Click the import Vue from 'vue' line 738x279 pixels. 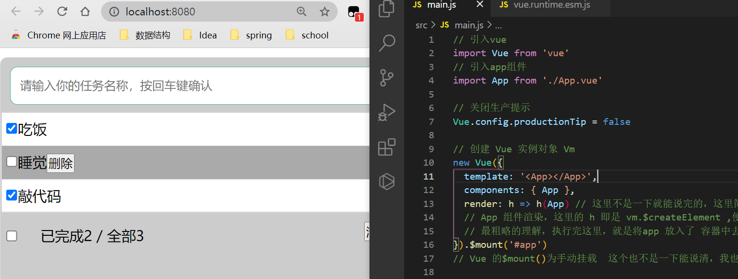click(511, 53)
